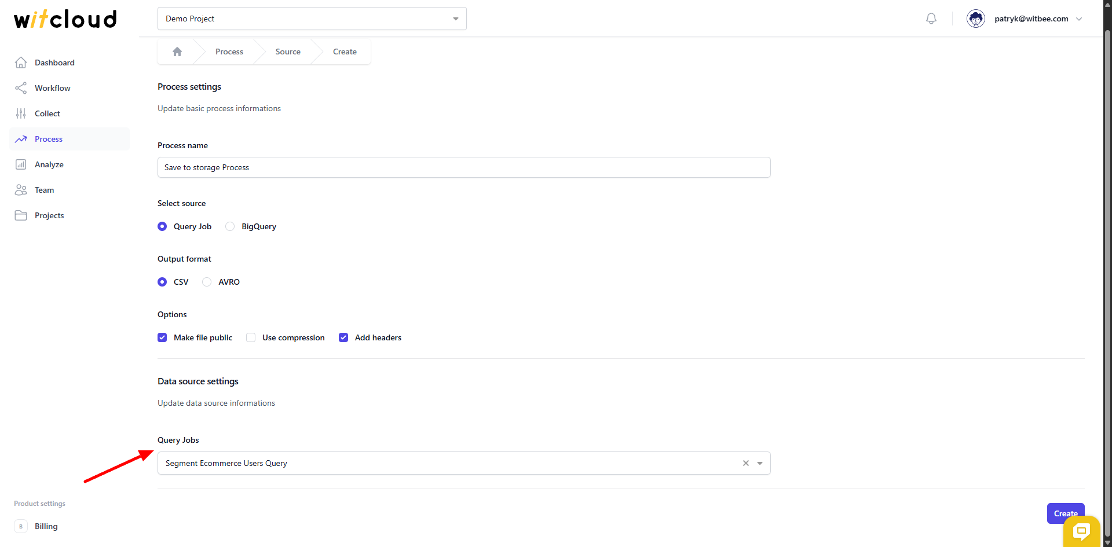Click the notification bell icon

(931, 19)
